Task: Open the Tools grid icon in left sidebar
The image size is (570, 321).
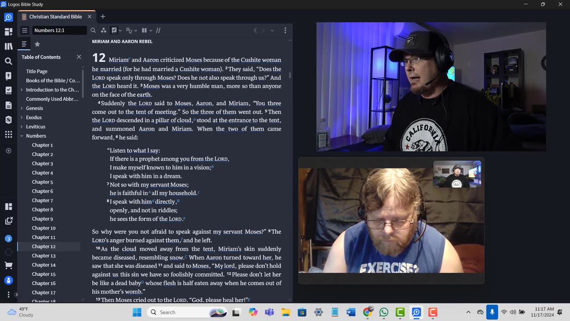Action: click(x=8, y=134)
